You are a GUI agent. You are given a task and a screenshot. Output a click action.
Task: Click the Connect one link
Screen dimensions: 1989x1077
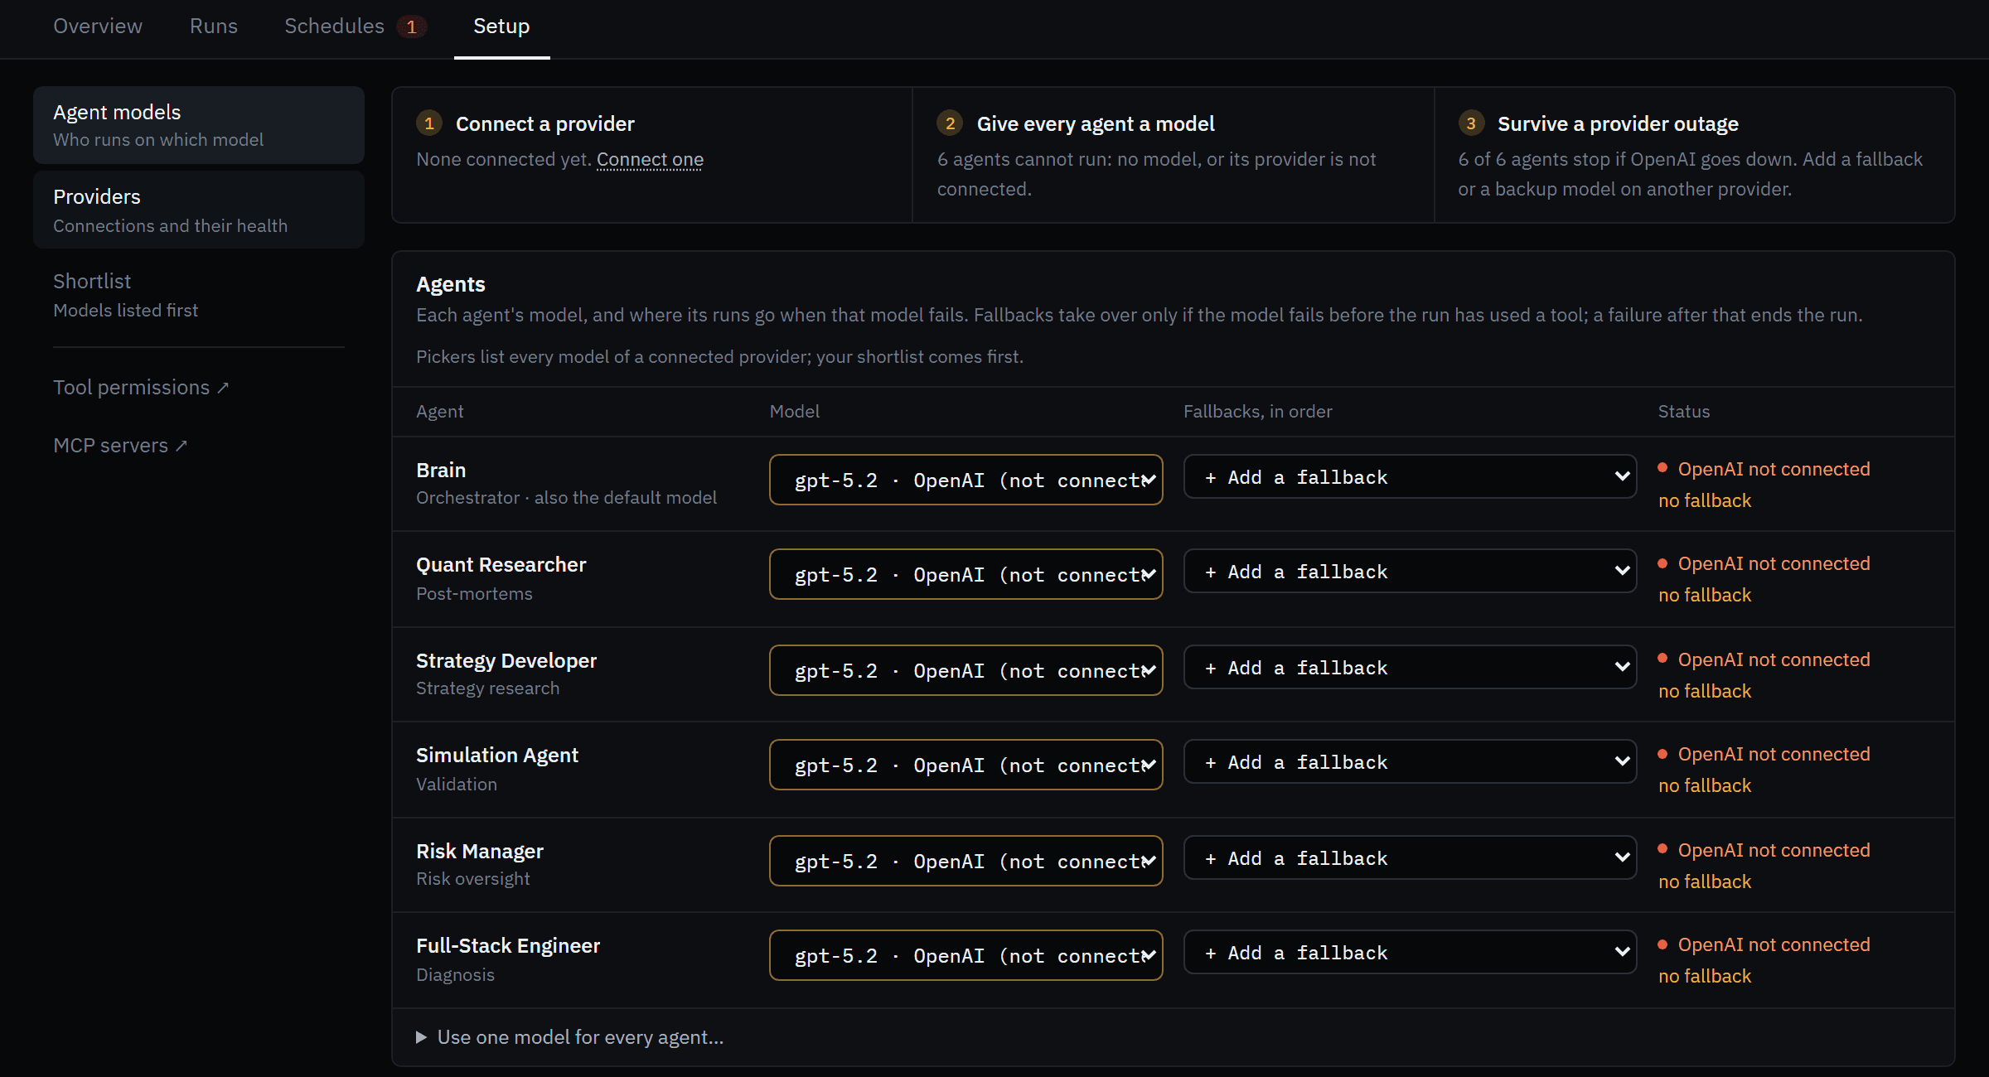click(x=650, y=159)
